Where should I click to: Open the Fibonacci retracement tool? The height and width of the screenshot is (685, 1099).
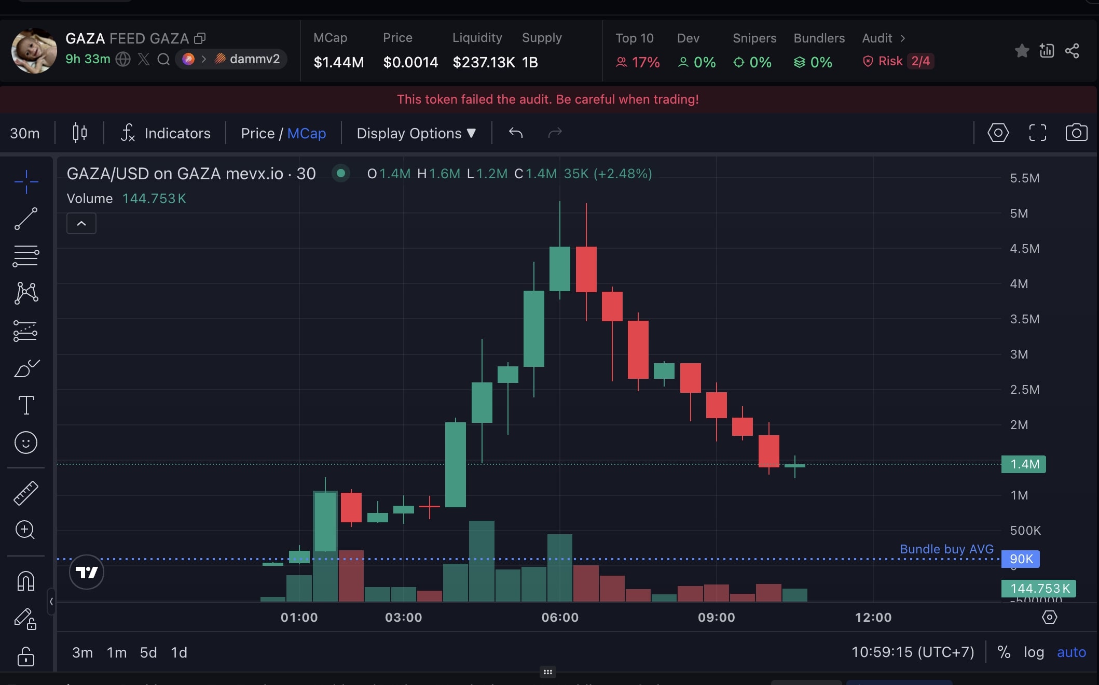(26, 256)
